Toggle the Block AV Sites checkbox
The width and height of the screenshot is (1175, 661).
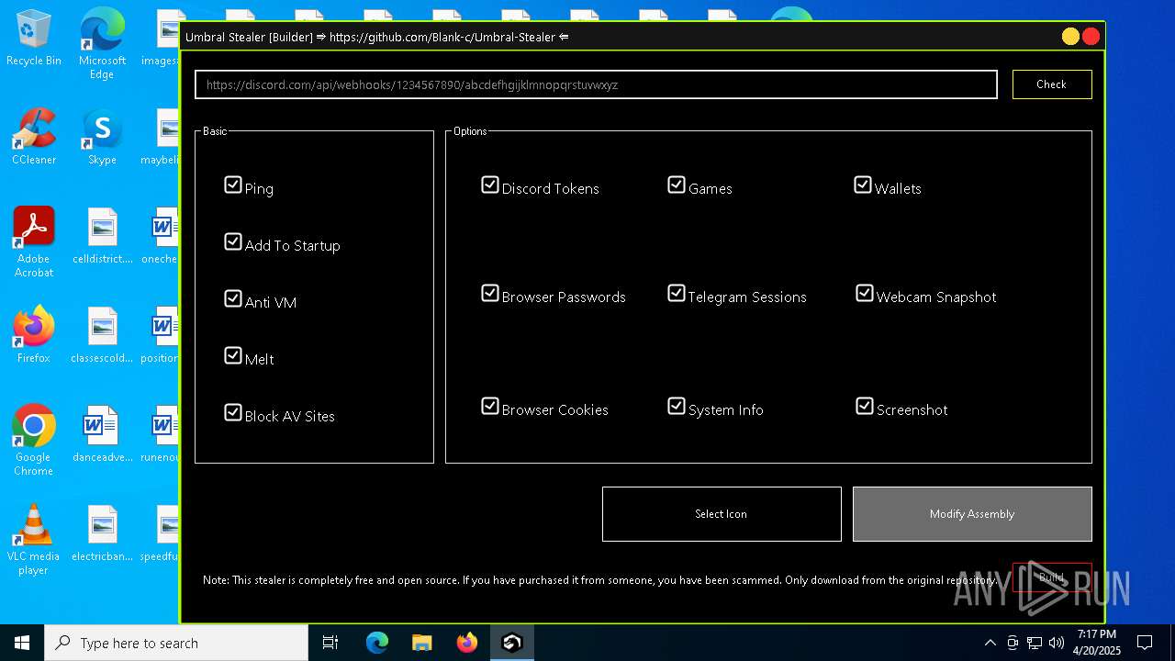pyautogui.click(x=233, y=412)
